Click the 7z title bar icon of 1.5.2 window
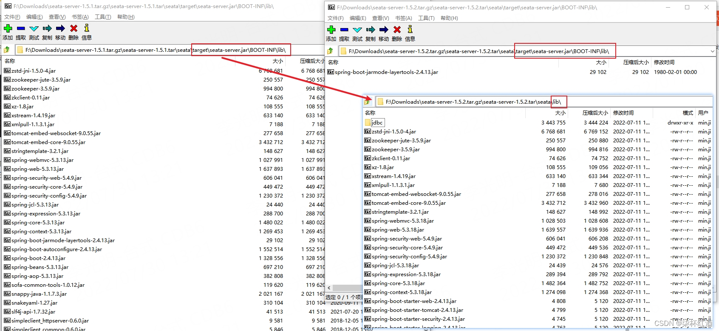The width and height of the screenshot is (719, 331). click(x=331, y=7)
